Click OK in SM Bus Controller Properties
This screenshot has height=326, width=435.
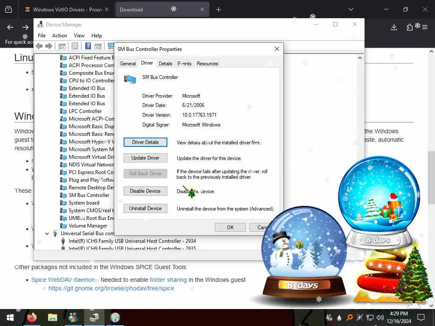point(230,228)
